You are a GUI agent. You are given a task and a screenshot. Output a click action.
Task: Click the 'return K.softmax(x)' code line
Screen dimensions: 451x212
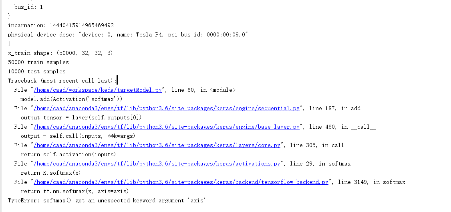pos(50,173)
